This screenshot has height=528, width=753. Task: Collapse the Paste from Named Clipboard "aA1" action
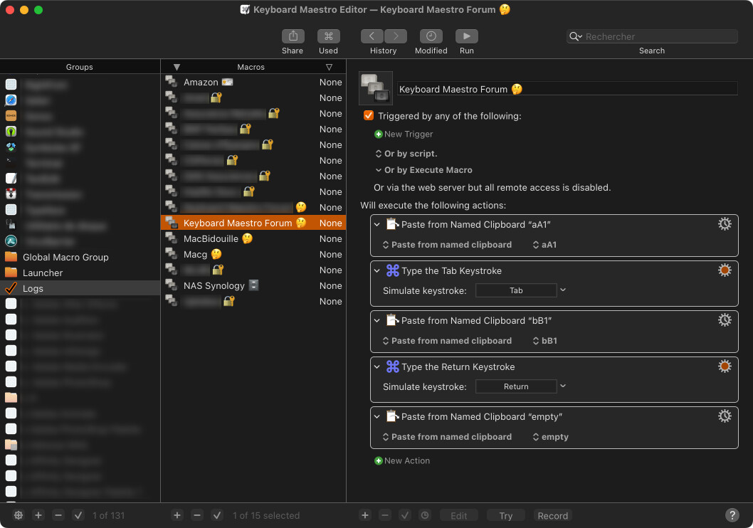[x=377, y=224]
